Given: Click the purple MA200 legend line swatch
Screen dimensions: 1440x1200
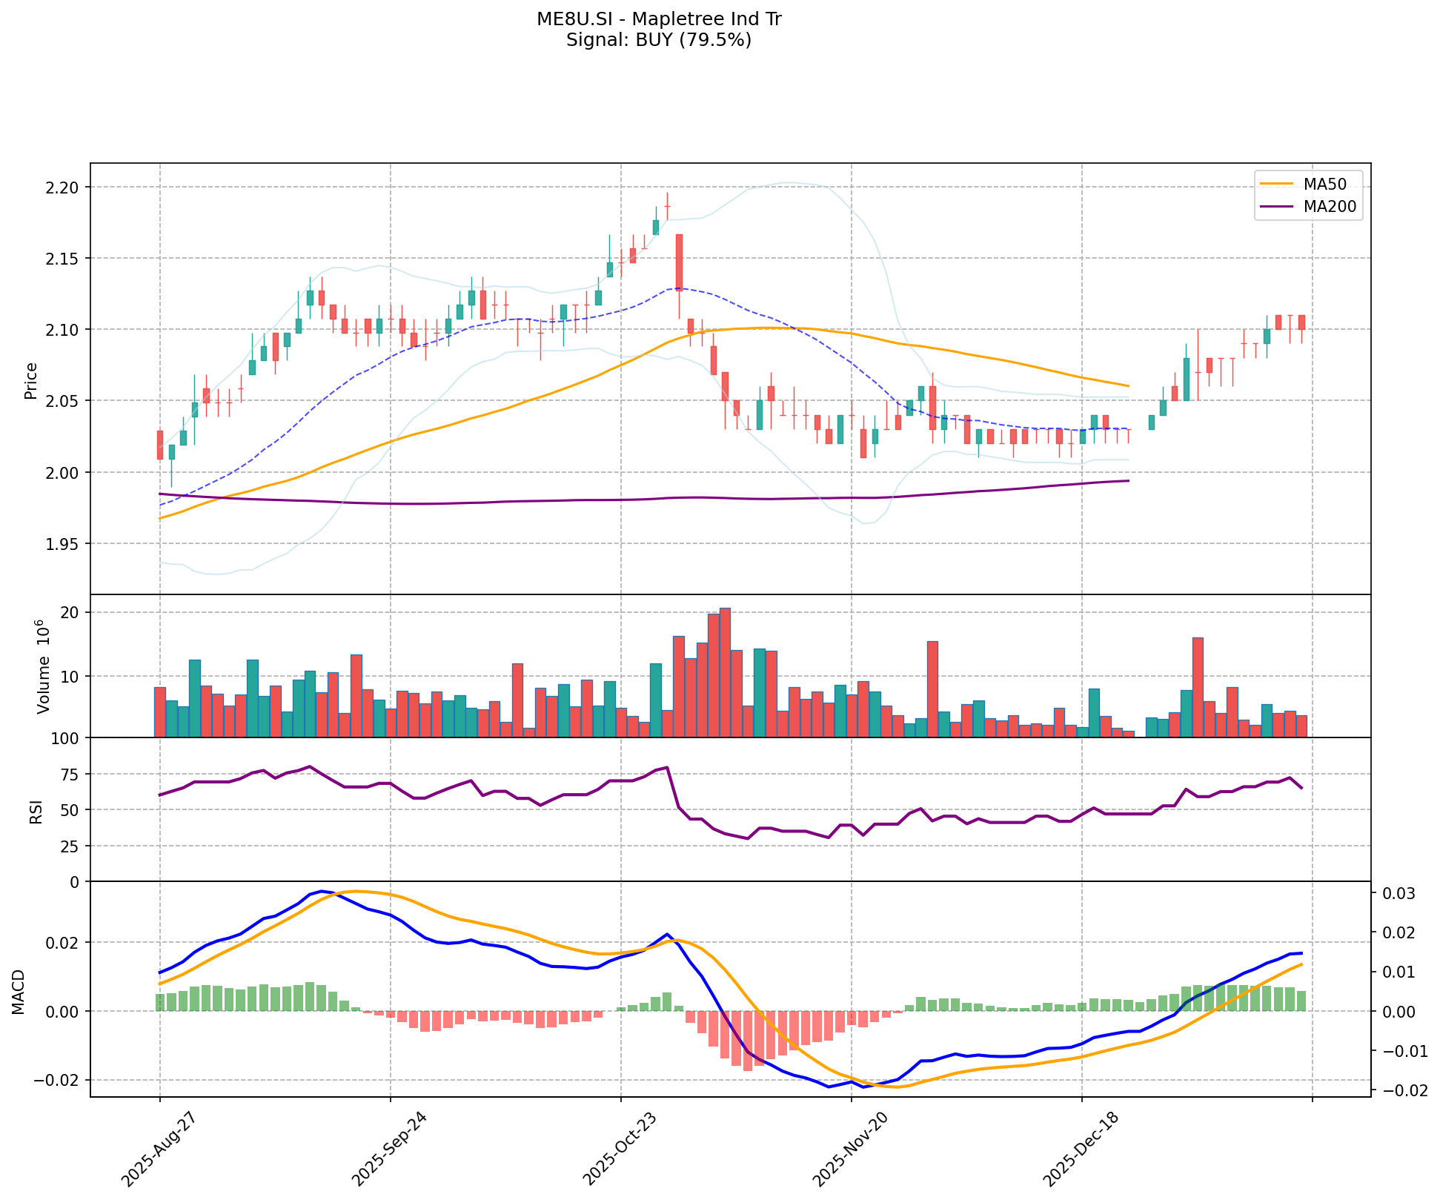Looking at the screenshot, I should (x=1276, y=207).
